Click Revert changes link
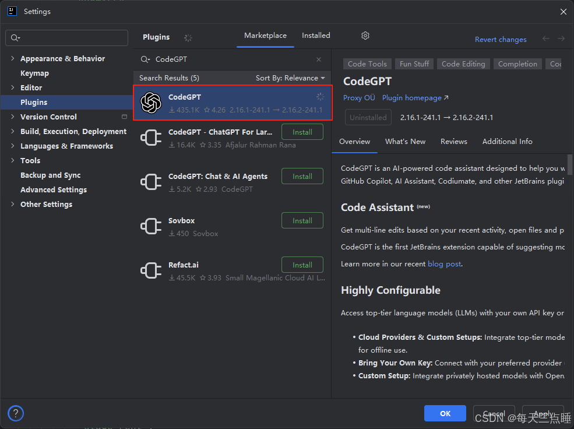 501,40
